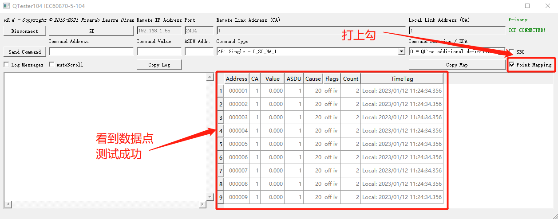
Task: Click the log panel scroll-down arrow
Action: pos(210,196)
